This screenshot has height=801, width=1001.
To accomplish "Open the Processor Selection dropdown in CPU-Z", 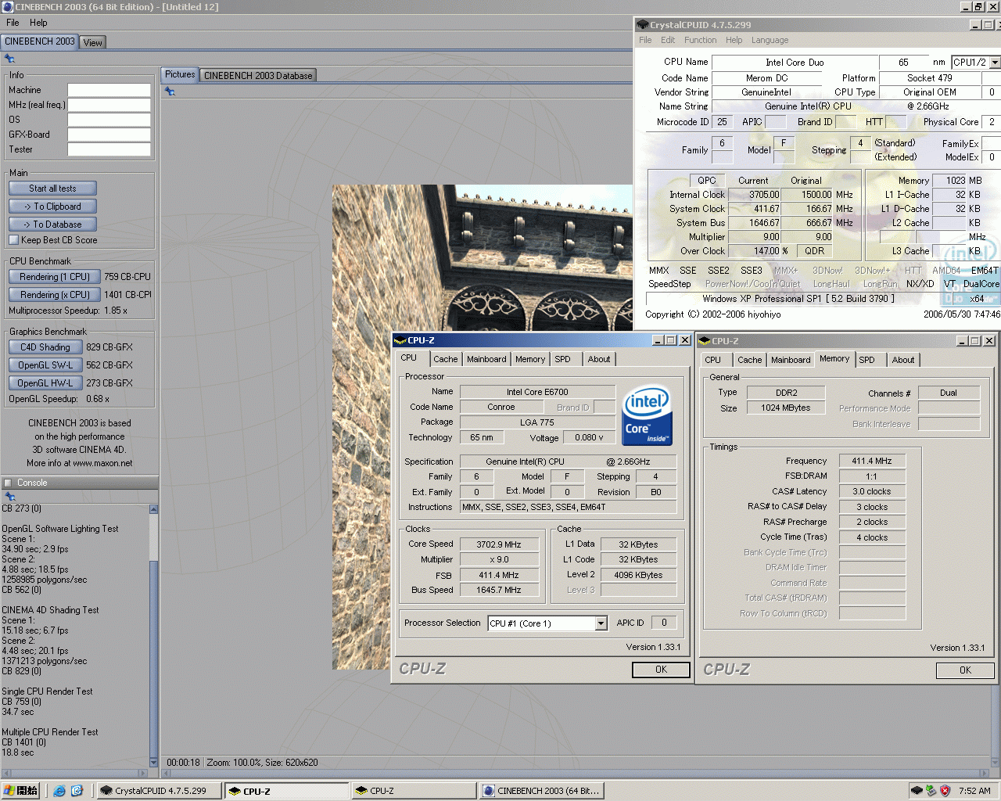I will coord(601,623).
